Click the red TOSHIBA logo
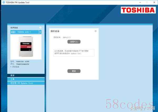The width and height of the screenshot is (158, 112). tap(138, 10)
